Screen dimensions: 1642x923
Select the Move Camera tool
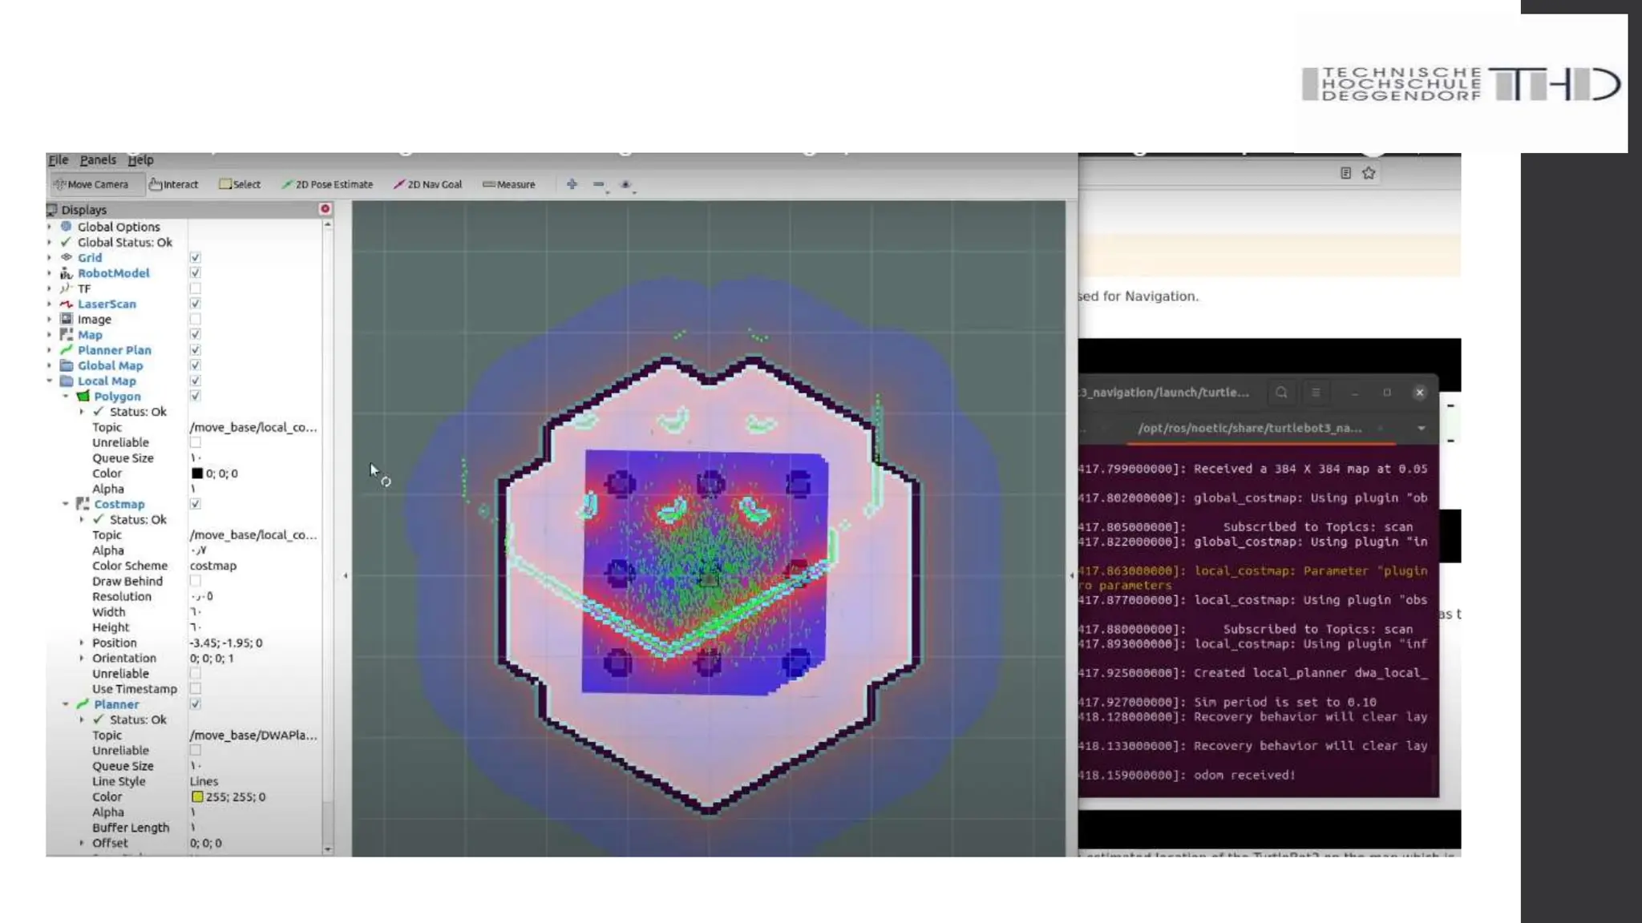point(91,184)
